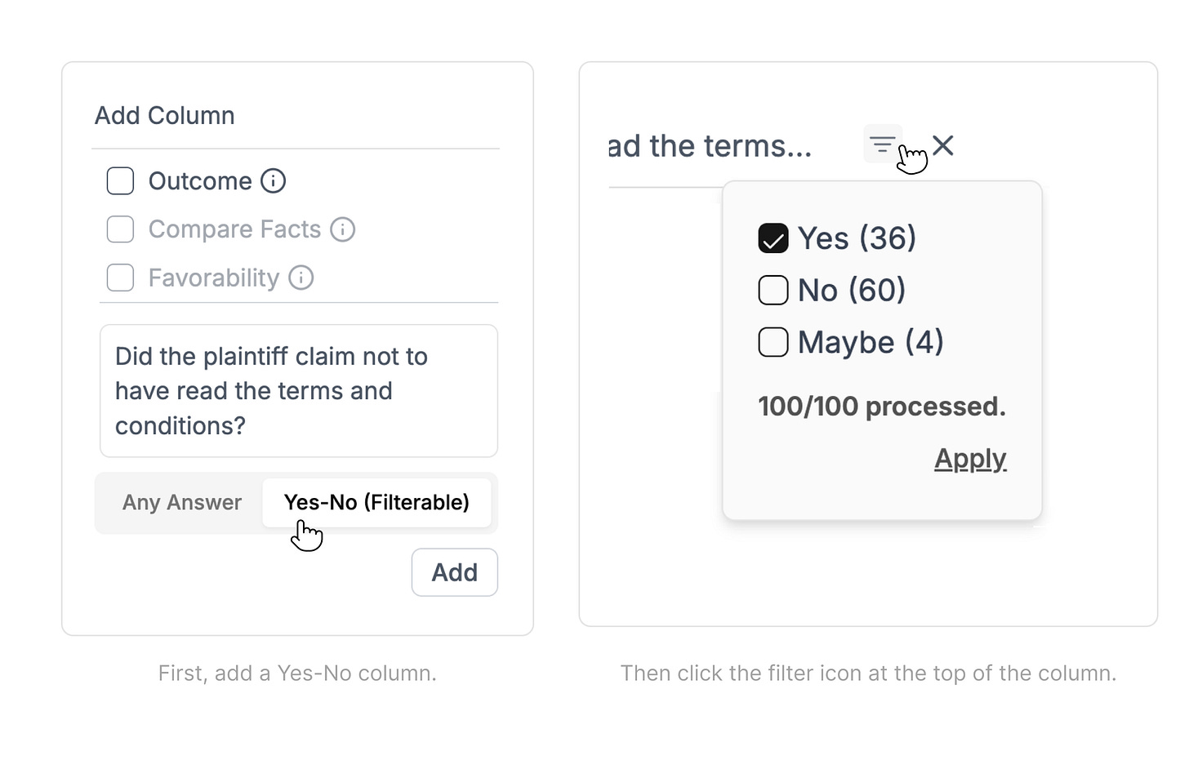Enable the Favorability checkbox
1189x769 pixels.
pos(120,278)
